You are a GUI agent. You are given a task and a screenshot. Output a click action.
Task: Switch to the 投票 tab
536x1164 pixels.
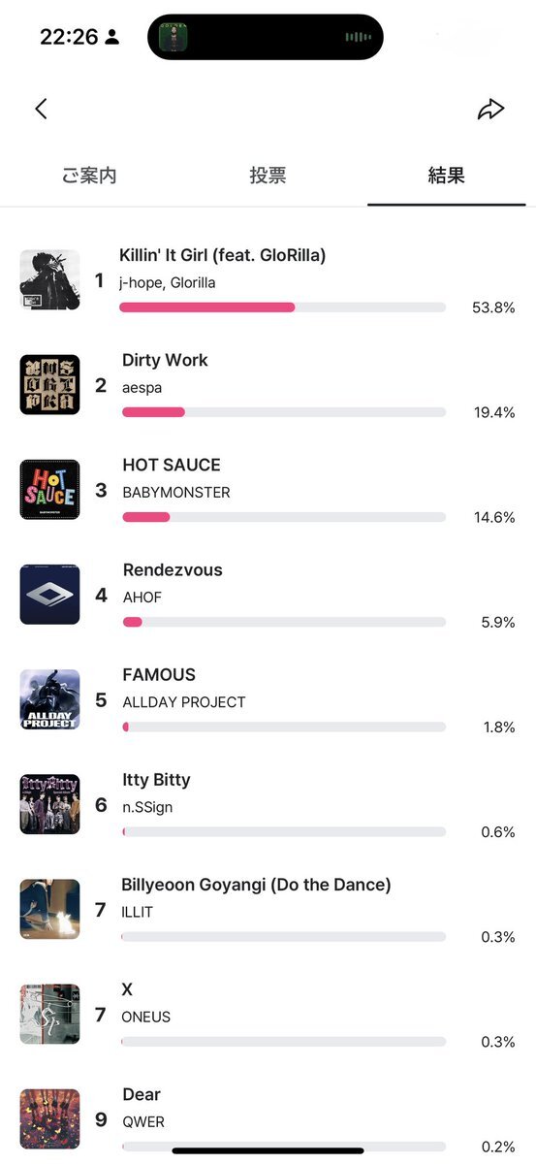point(268,176)
